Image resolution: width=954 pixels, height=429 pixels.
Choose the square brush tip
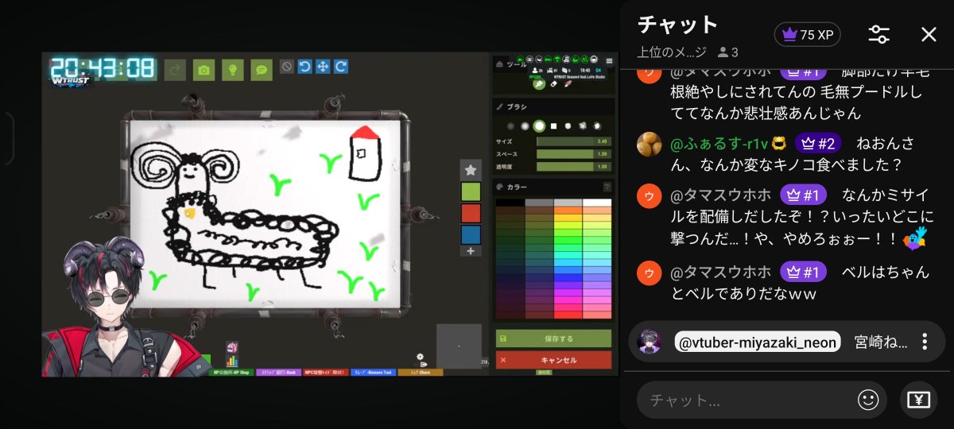553,126
